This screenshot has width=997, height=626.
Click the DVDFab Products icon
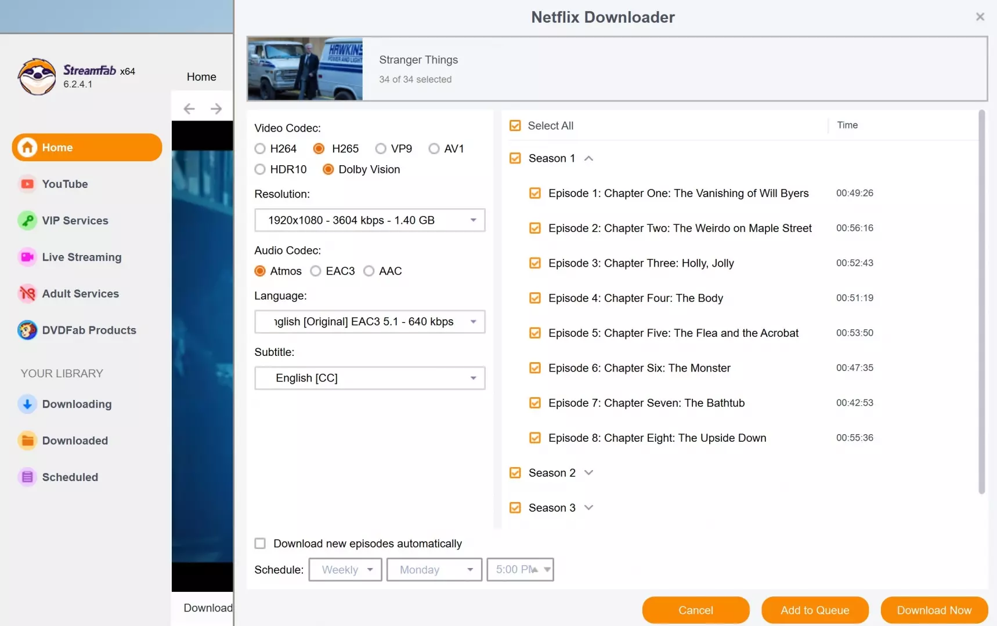click(27, 330)
